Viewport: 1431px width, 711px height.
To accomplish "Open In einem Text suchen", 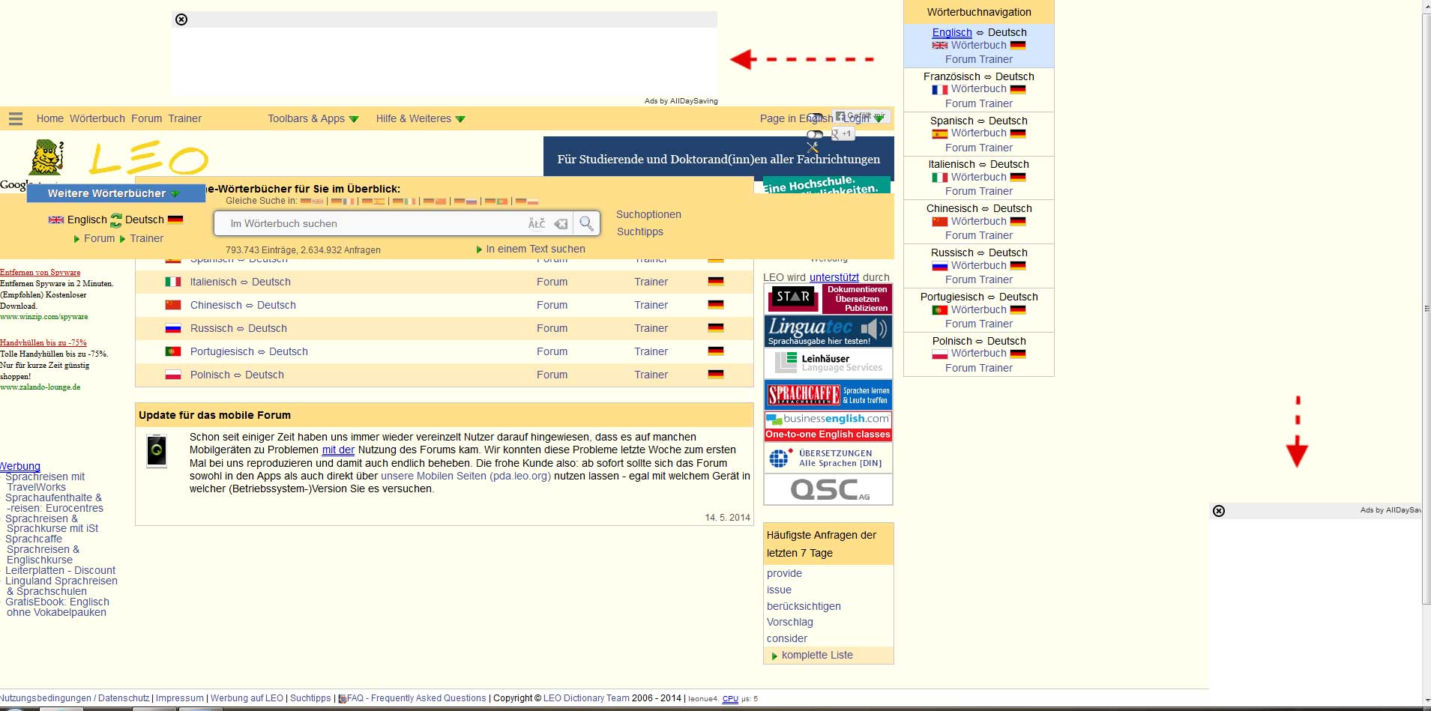I will pyautogui.click(x=535, y=249).
